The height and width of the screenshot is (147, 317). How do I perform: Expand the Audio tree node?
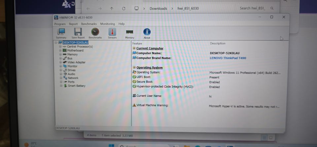(61, 74)
